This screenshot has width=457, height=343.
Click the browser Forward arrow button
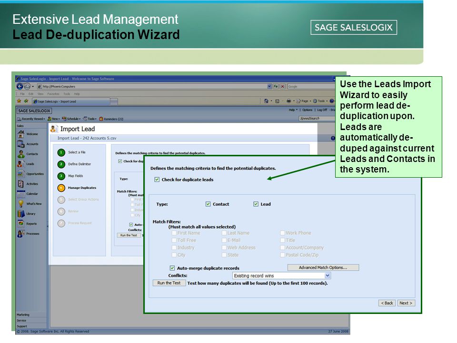coord(27,86)
